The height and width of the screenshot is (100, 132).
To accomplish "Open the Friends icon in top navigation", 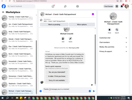I will tap(65, 6).
